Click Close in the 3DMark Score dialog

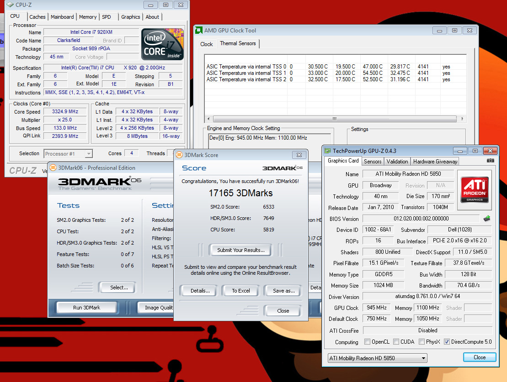(283, 311)
